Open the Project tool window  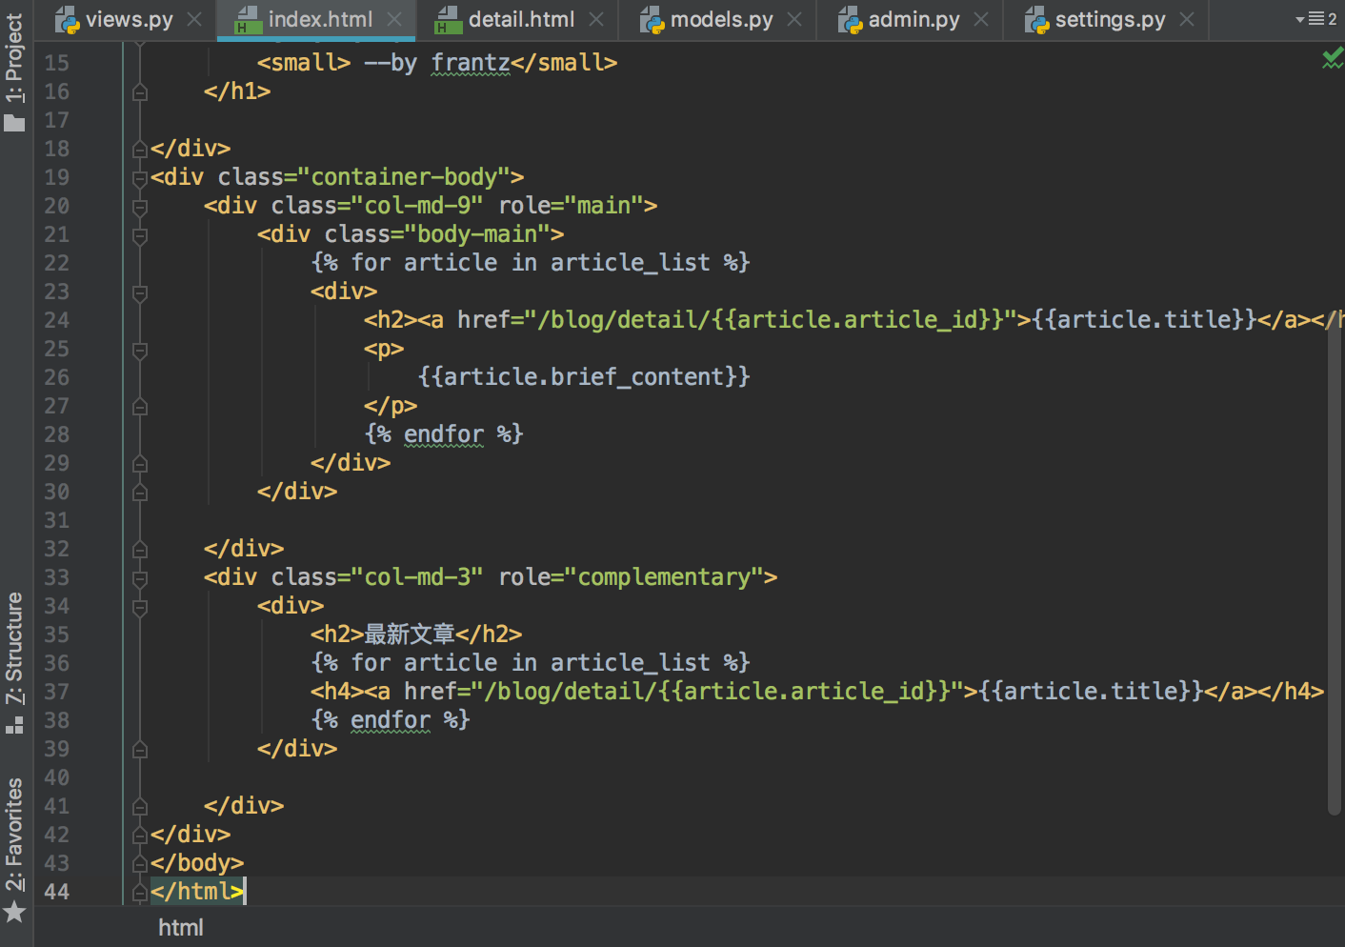(x=14, y=71)
